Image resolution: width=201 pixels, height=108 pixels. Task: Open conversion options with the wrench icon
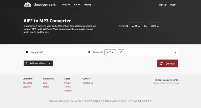coord(121,52)
